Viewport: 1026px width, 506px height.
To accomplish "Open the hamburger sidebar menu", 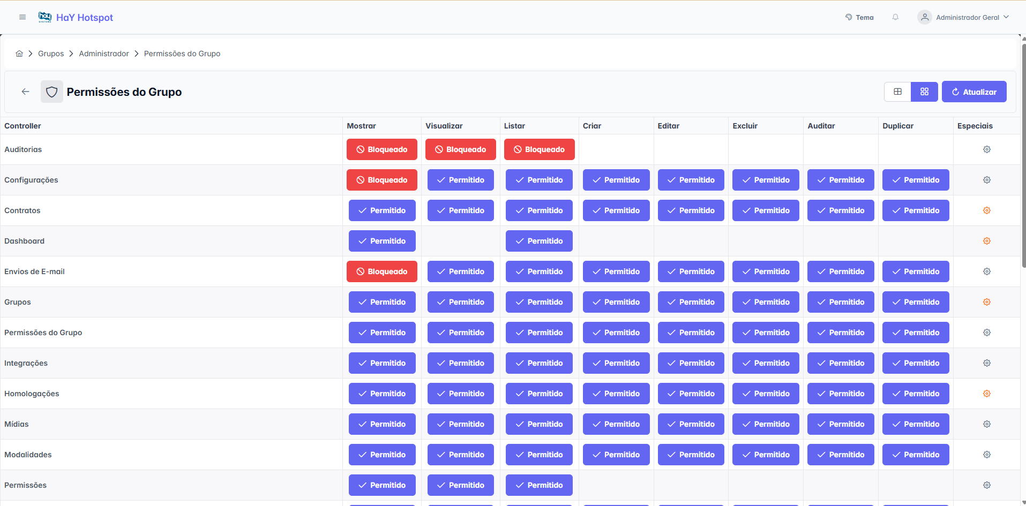I will tap(23, 17).
